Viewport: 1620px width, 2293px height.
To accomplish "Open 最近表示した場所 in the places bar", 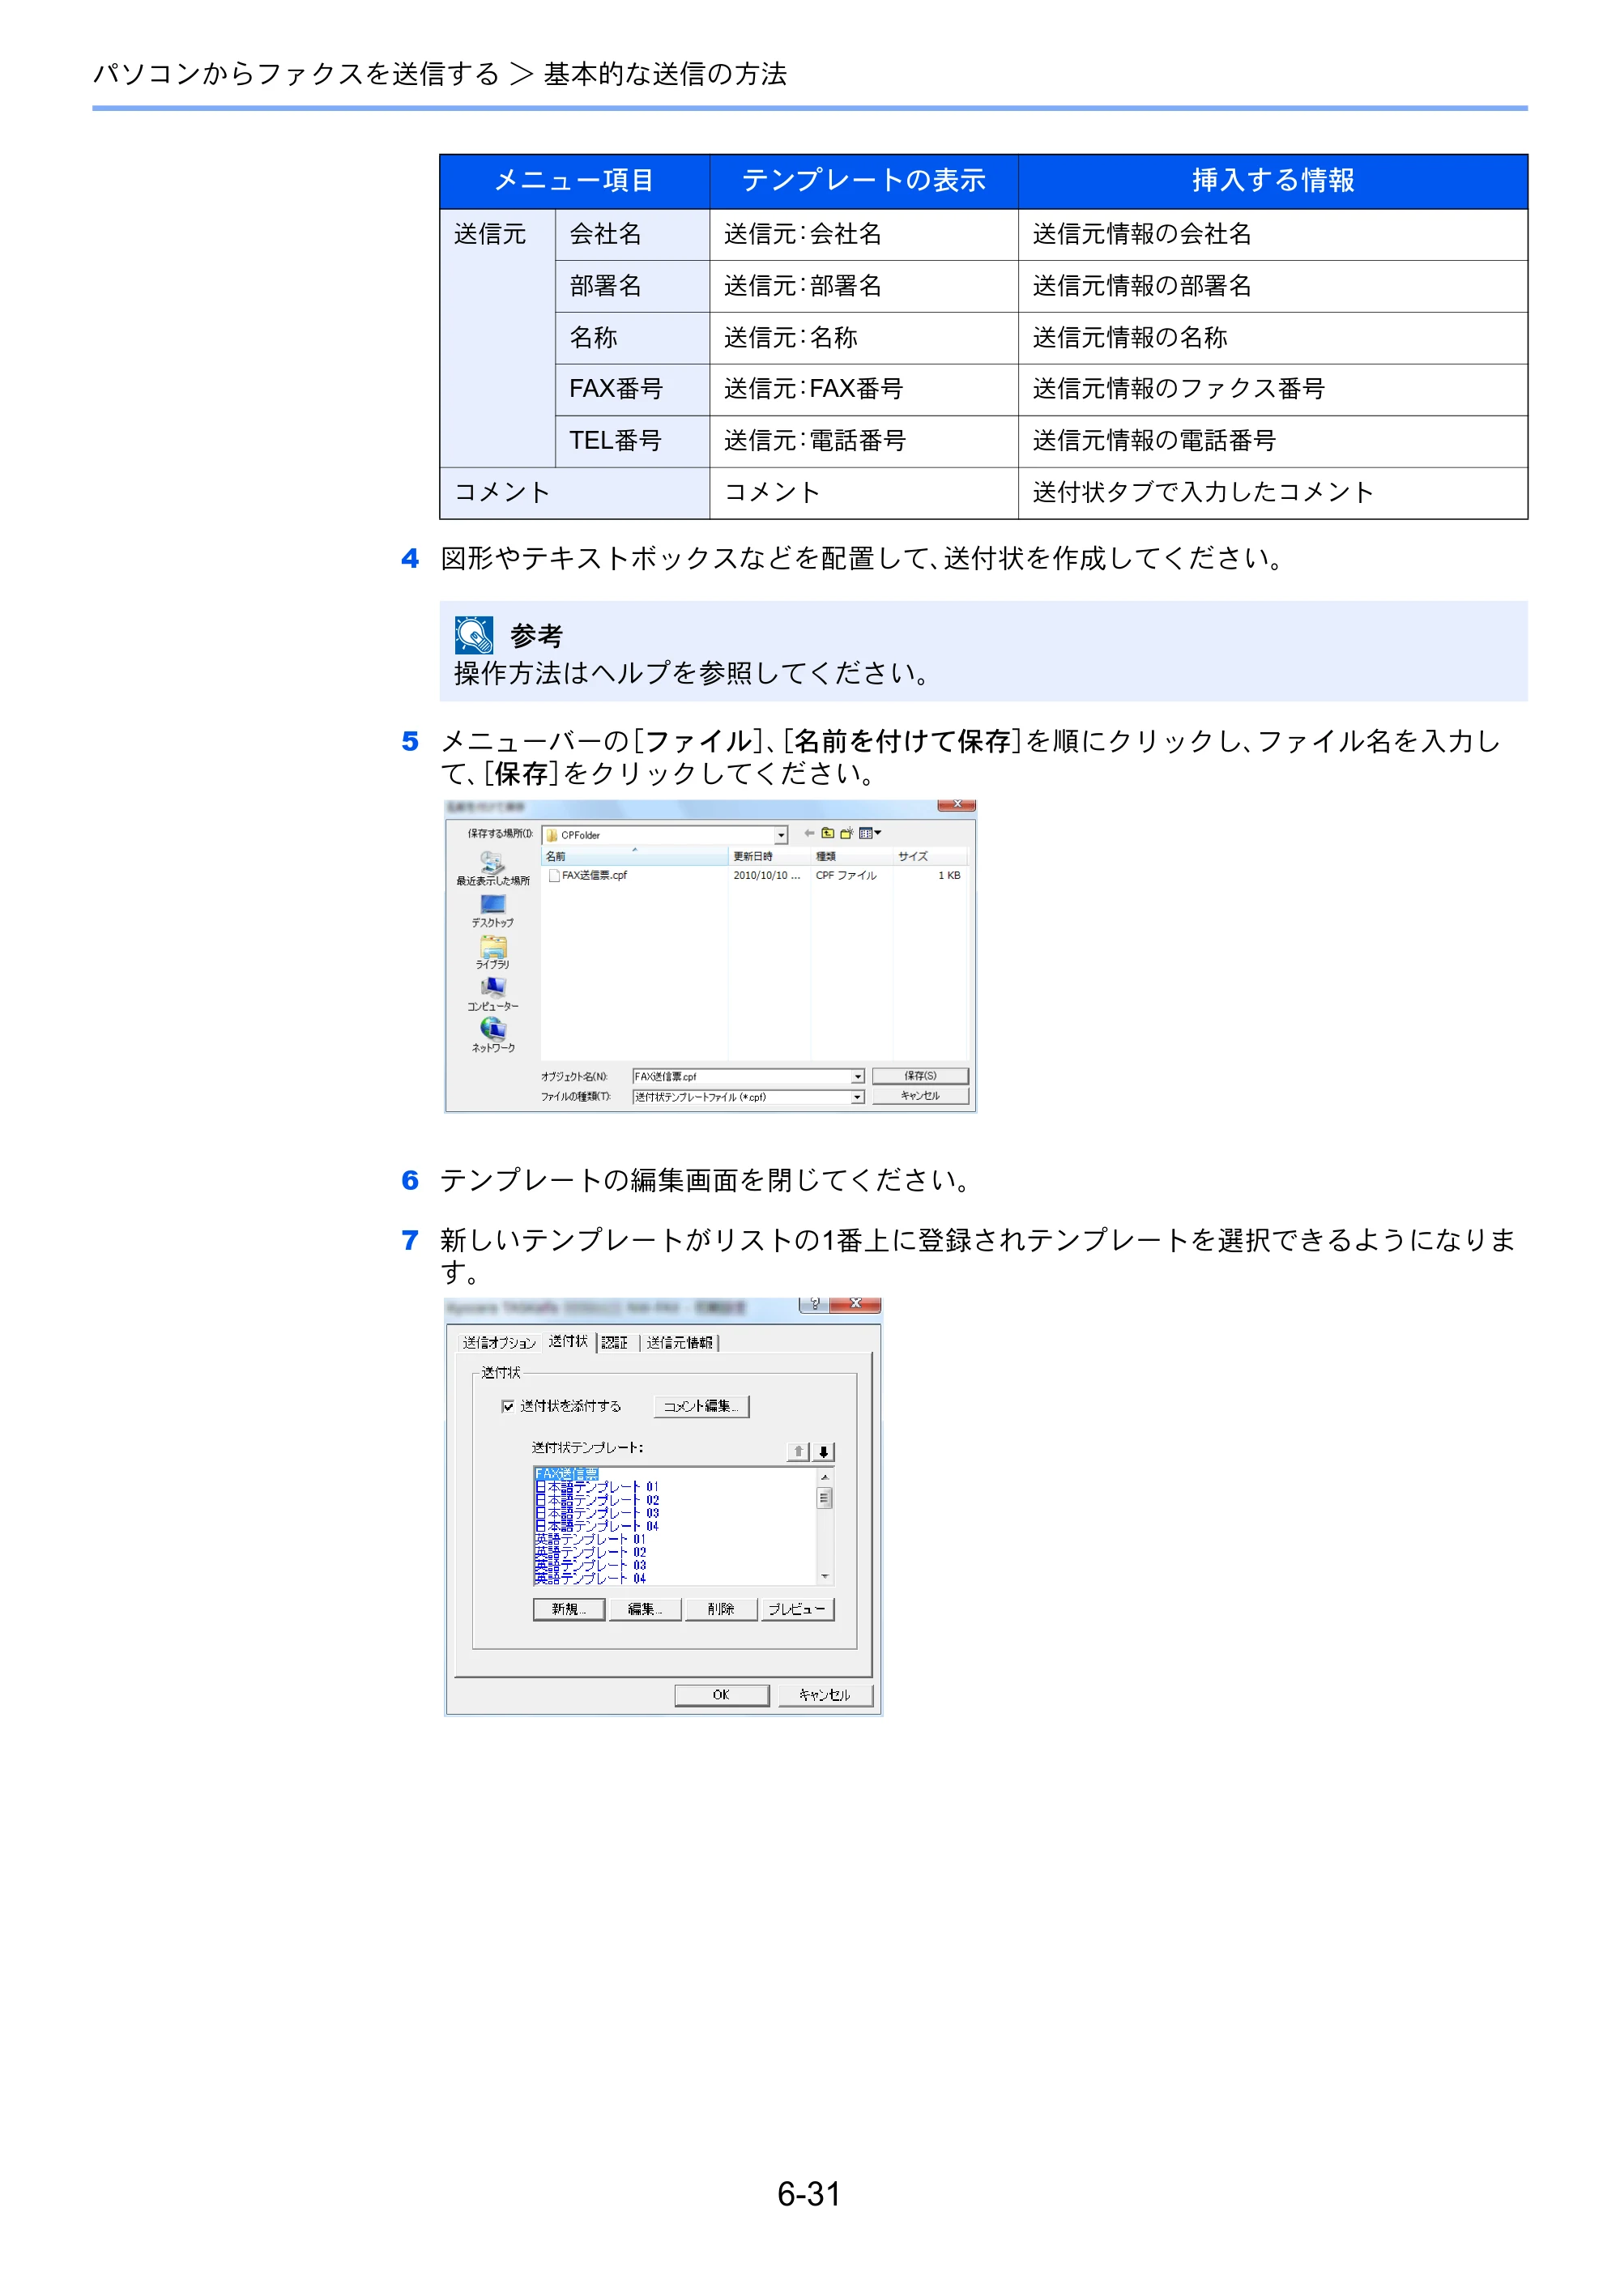I will click(492, 869).
